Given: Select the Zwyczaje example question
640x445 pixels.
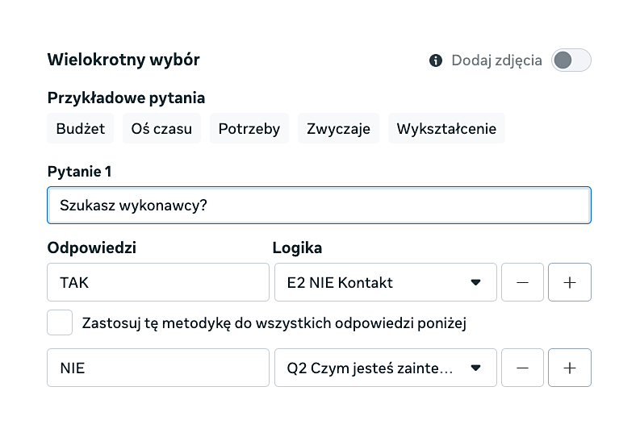Looking at the screenshot, I should coord(338,129).
